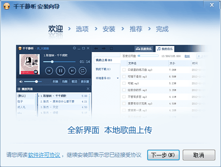Click the 刷新 link in preview
The image size is (221, 167).
(187, 56)
